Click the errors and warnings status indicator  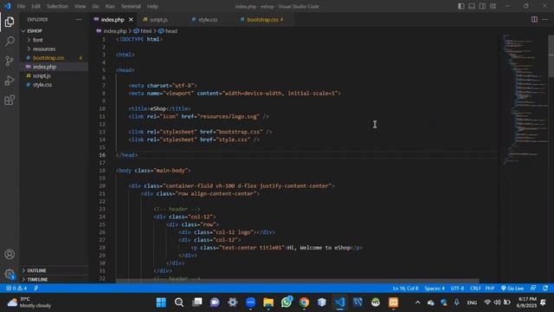point(16,289)
